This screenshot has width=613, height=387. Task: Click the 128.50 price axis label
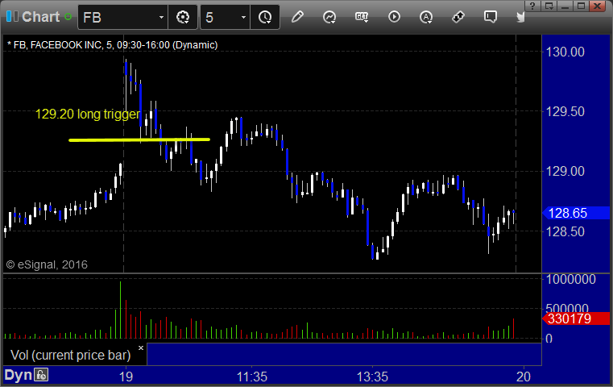click(x=565, y=231)
